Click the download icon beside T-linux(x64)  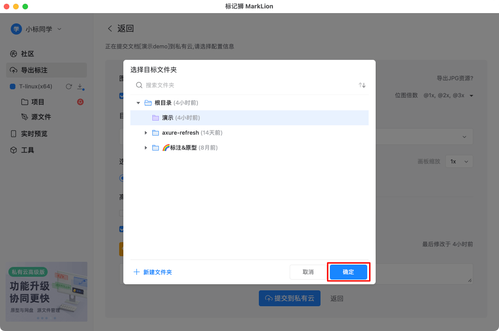point(80,86)
